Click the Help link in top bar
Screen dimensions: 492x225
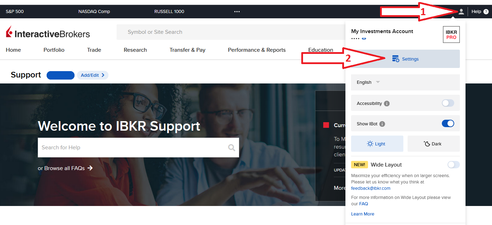pos(476,12)
